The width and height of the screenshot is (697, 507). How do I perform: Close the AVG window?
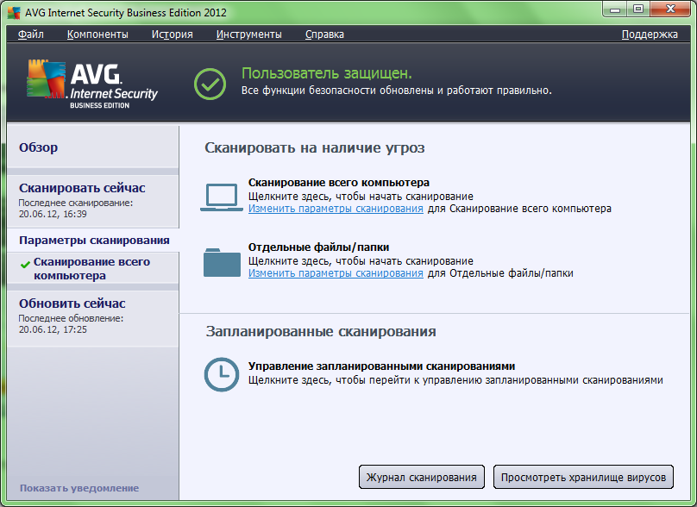671,9
